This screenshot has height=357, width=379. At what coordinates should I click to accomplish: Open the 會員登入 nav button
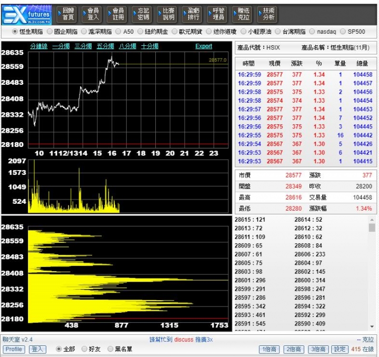coord(92,14)
